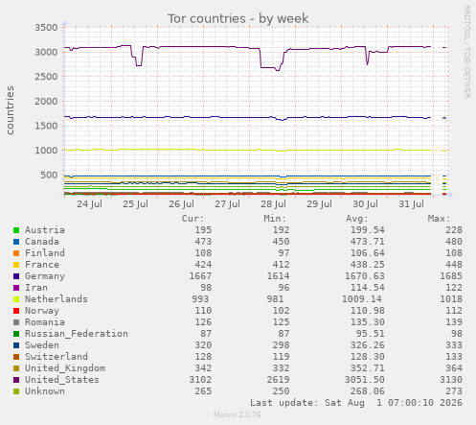
Task: Click United_States current value 3102
Action: coord(200,380)
